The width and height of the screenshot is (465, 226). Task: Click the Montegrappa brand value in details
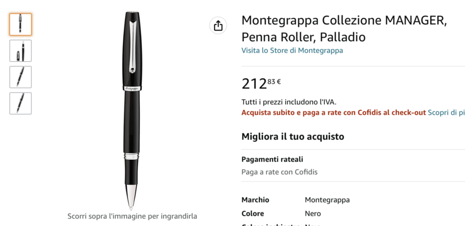327,200
